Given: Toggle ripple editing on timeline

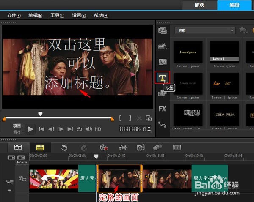Looking at the screenshot, I should tap(10, 182).
